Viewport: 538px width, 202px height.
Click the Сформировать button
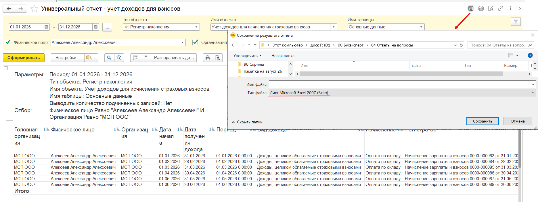tap(24, 58)
